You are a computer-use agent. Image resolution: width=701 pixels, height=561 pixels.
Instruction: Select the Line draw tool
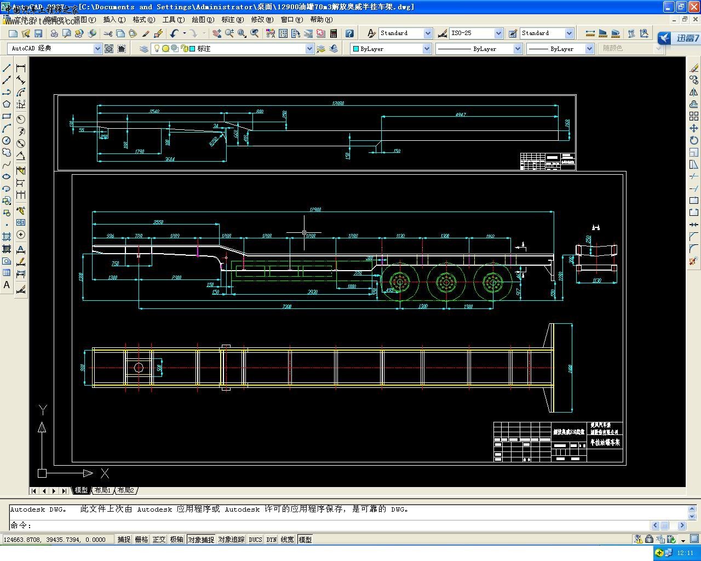click(x=7, y=68)
